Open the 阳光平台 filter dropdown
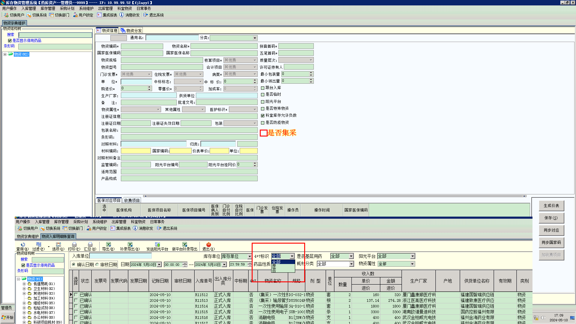Viewport: 576px width, 324px height. pos(412,256)
